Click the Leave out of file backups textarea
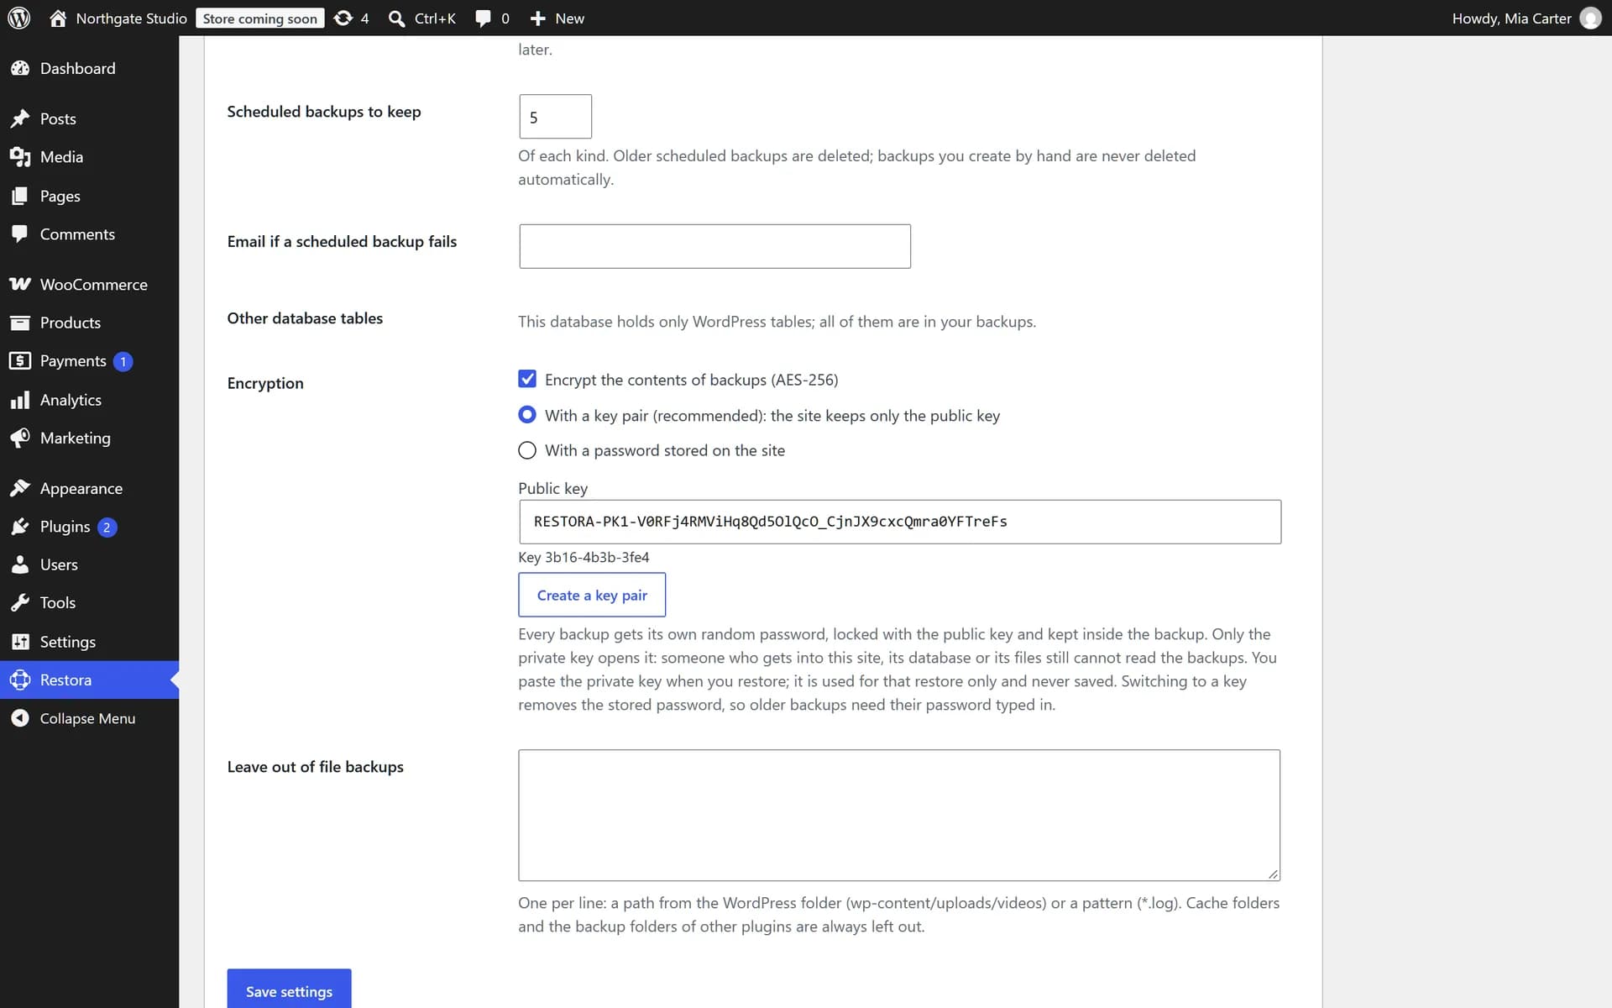Image resolution: width=1612 pixels, height=1008 pixels. coord(899,815)
